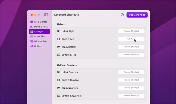The width and height of the screenshot is (176, 104).
Task: Go to Other Short... in the sidebar
Action: pyautogui.click(x=39, y=36)
